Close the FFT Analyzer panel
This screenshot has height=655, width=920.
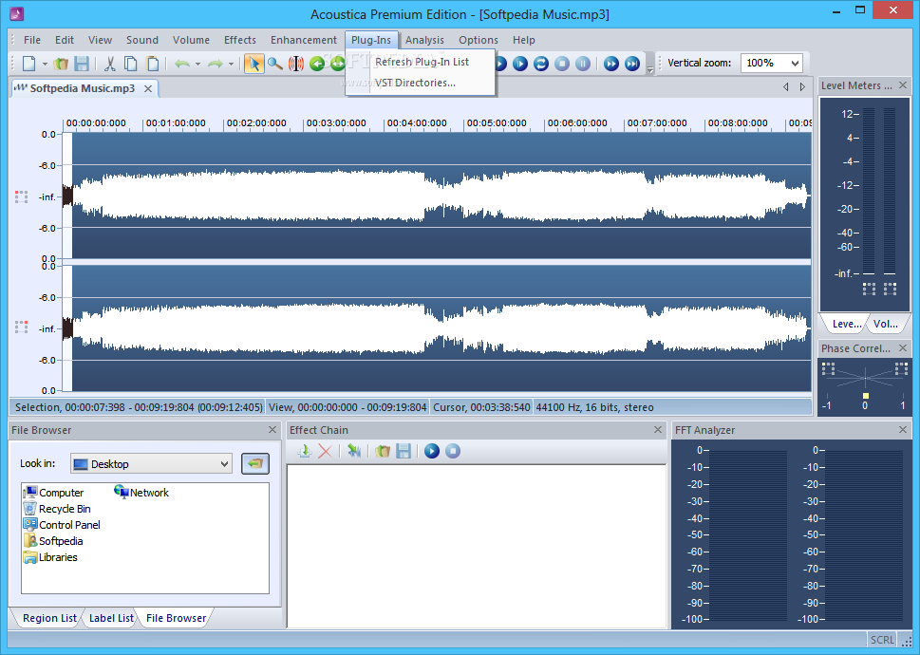click(x=902, y=430)
